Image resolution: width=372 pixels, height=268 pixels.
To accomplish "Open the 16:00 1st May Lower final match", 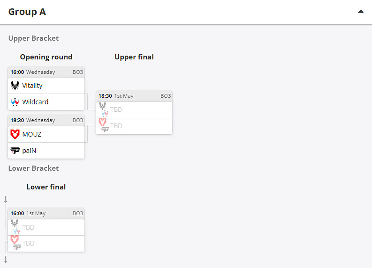I will coord(46,213).
